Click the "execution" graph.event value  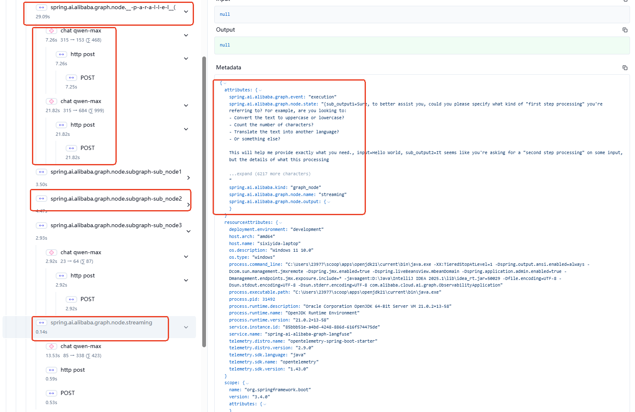click(323, 97)
